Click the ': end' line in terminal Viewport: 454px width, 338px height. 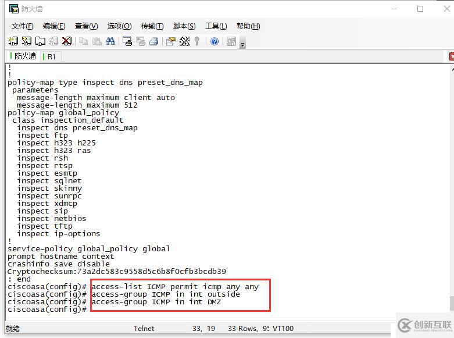19,279
